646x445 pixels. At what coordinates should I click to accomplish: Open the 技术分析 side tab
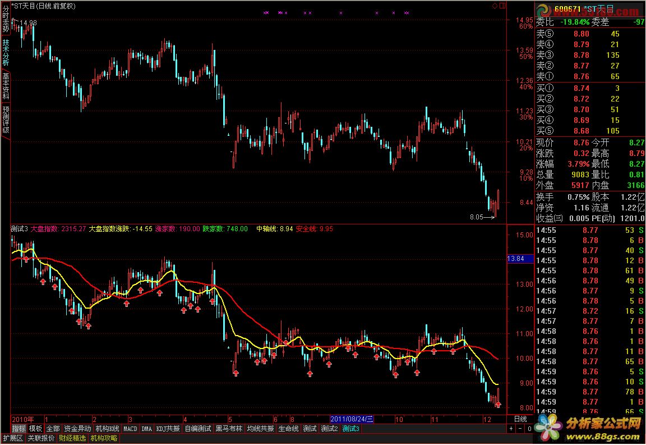coord(6,52)
